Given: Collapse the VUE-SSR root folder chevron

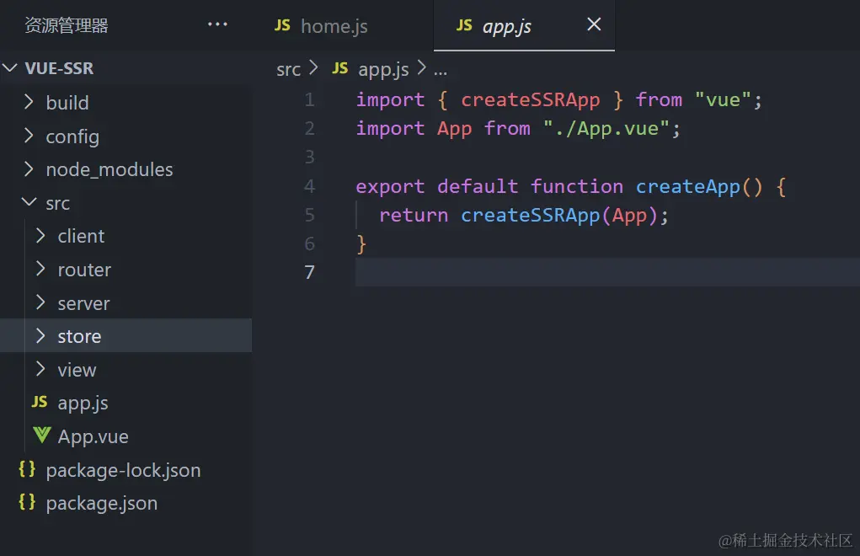Looking at the screenshot, I should point(10,67).
